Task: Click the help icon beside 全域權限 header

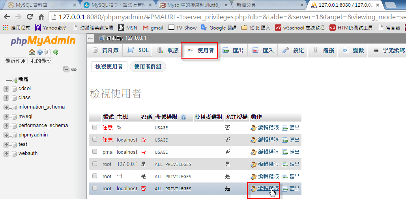Action: tap(183, 117)
